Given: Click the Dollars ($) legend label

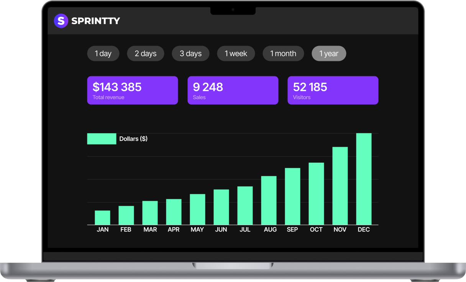Looking at the screenshot, I should coord(133,139).
